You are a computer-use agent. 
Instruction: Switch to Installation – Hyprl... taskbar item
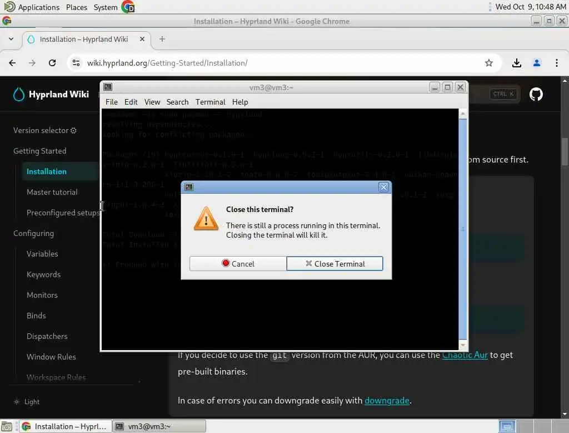65,426
